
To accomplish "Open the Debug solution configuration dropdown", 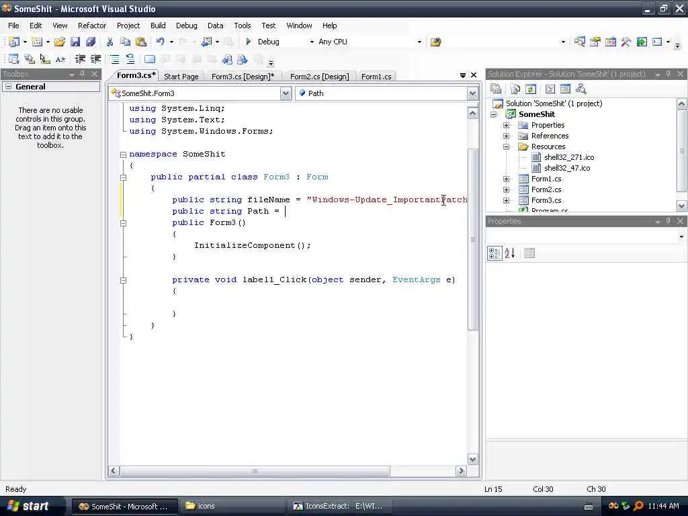I will coord(312,42).
